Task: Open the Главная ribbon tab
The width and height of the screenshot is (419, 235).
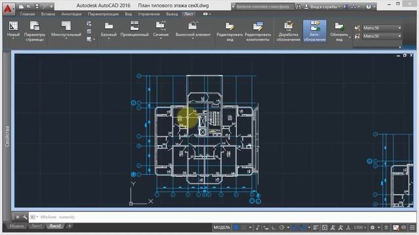Action: click(x=27, y=14)
